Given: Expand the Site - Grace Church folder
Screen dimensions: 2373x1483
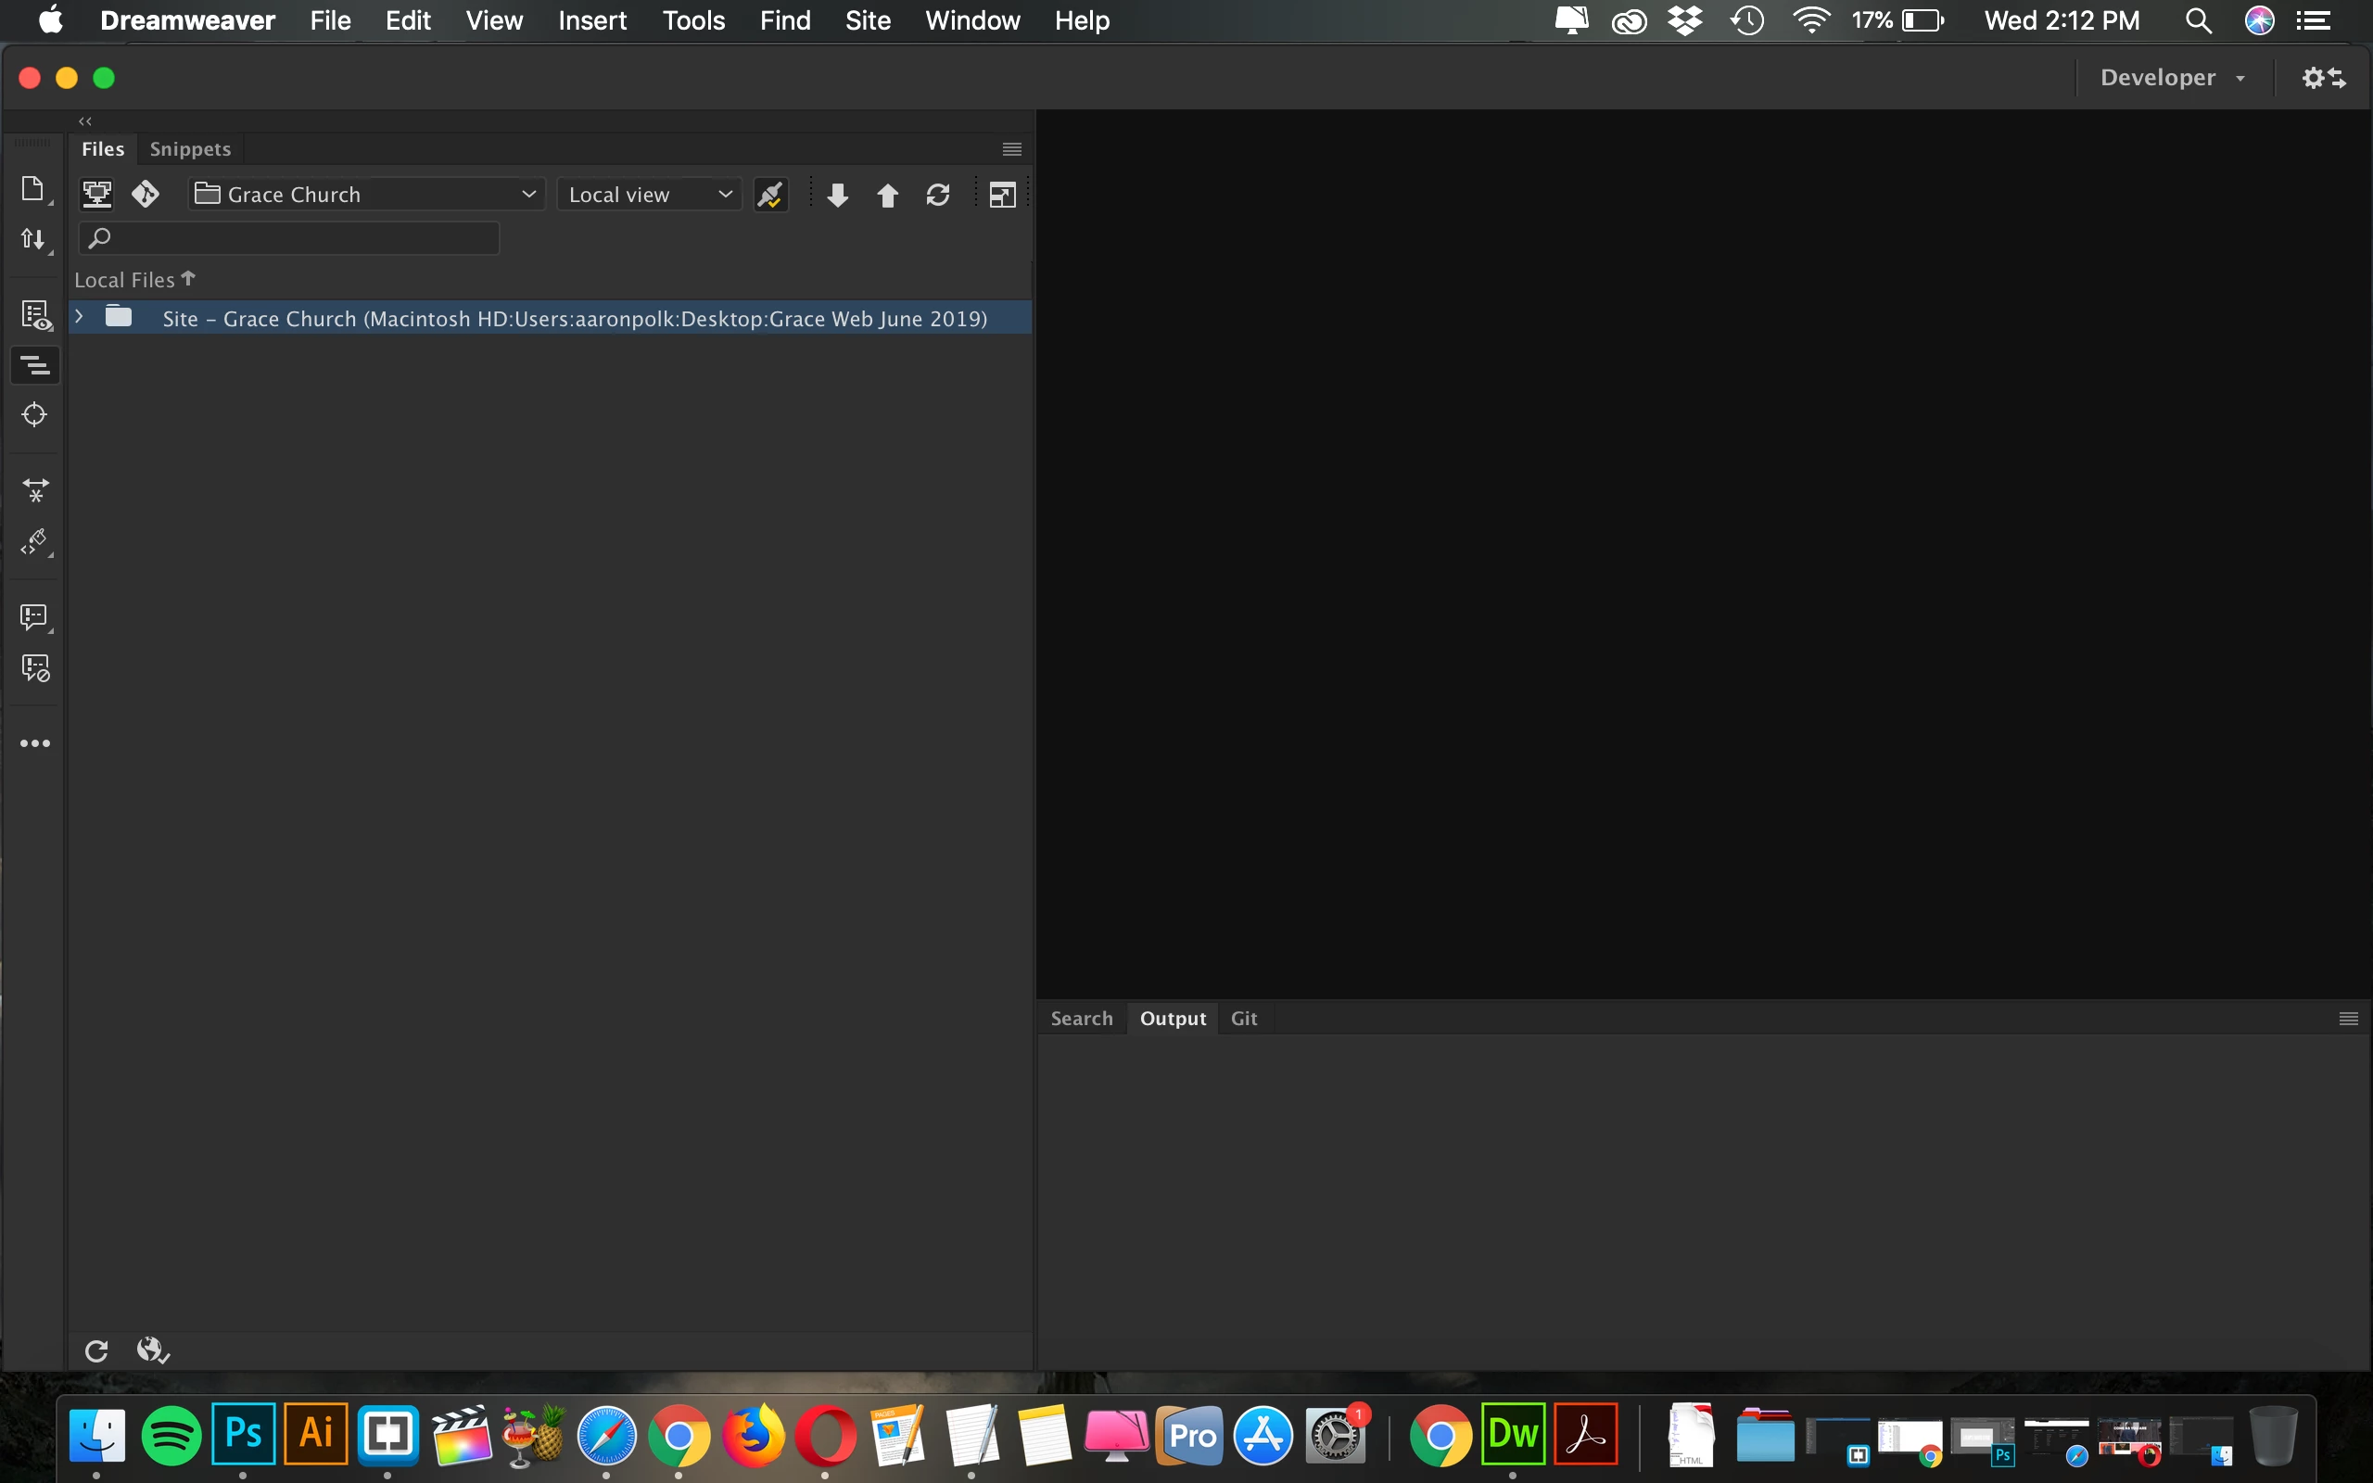Looking at the screenshot, I should tap(81, 317).
